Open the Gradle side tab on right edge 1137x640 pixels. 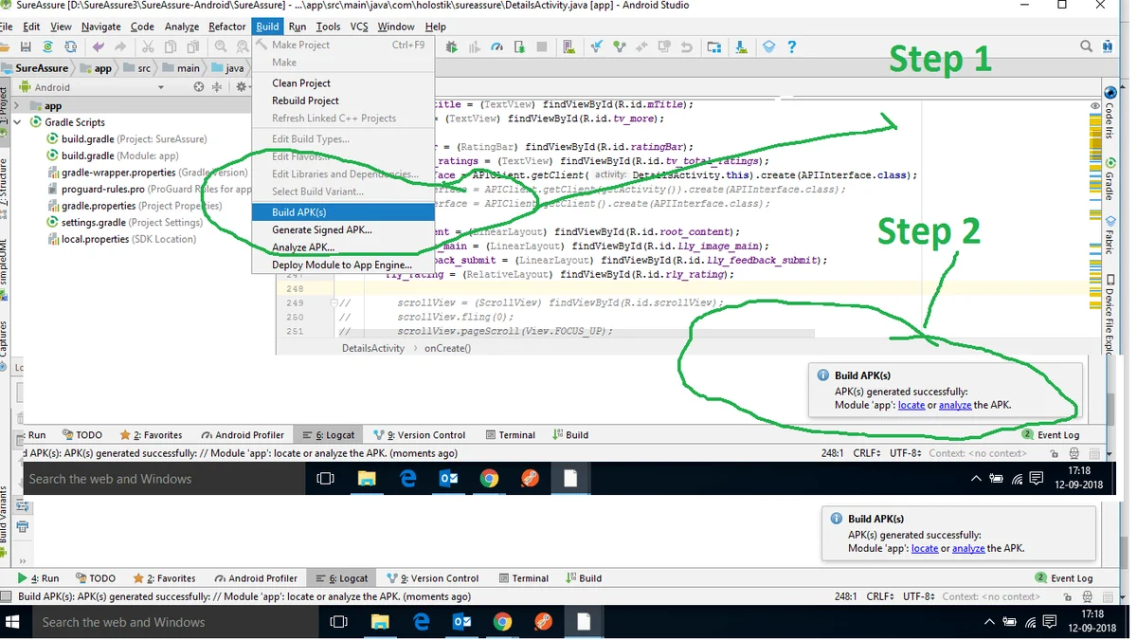click(x=1110, y=180)
